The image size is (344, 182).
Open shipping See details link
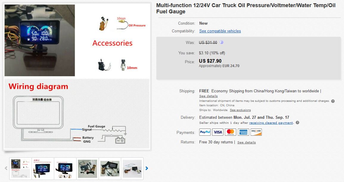pos(208,96)
